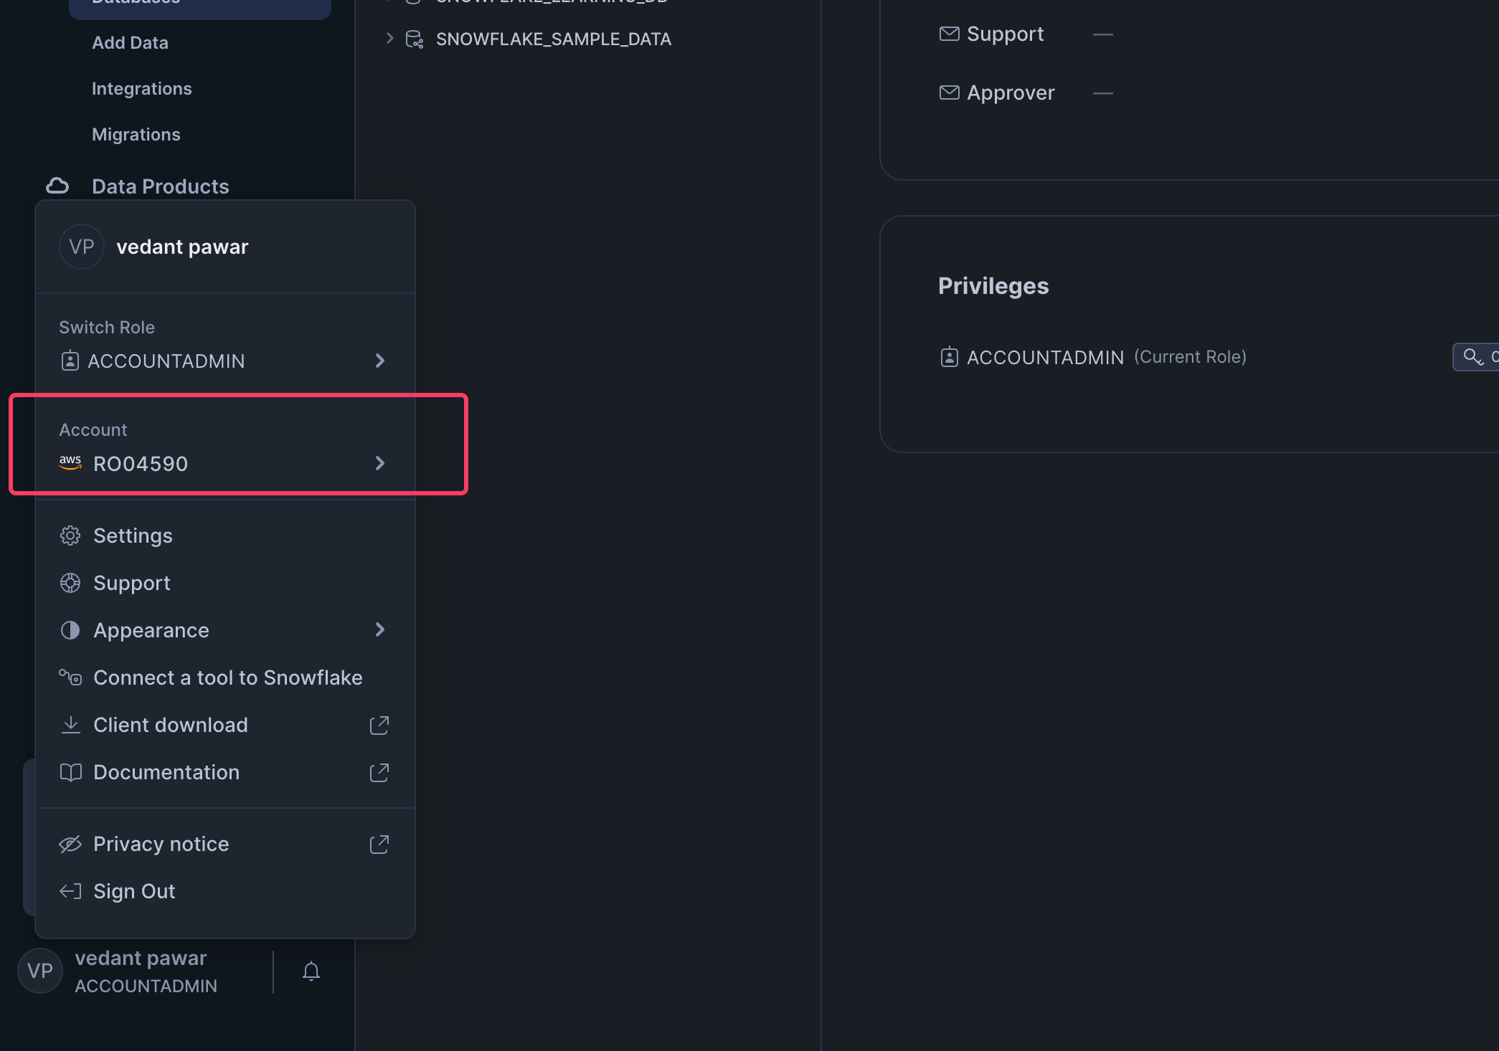
Task: Expand the Appearance submenu chevron
Action: [380, 629]
